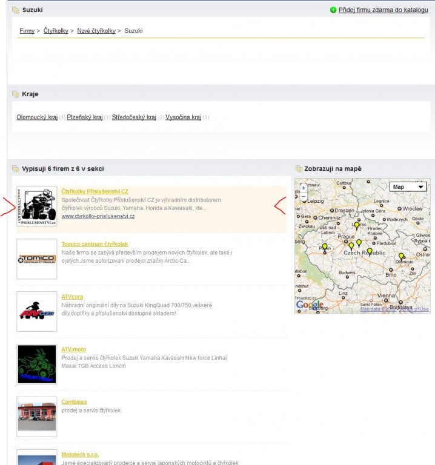
Task: Select 'prodej a servis čtyřkolek.' description text
Action: tap(91, 411)
